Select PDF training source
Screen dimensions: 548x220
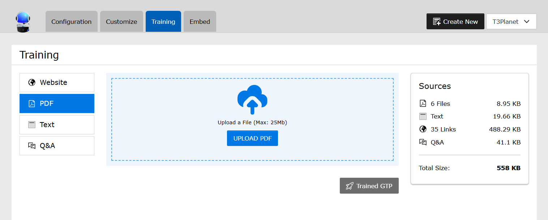click(x=57, y=104)
